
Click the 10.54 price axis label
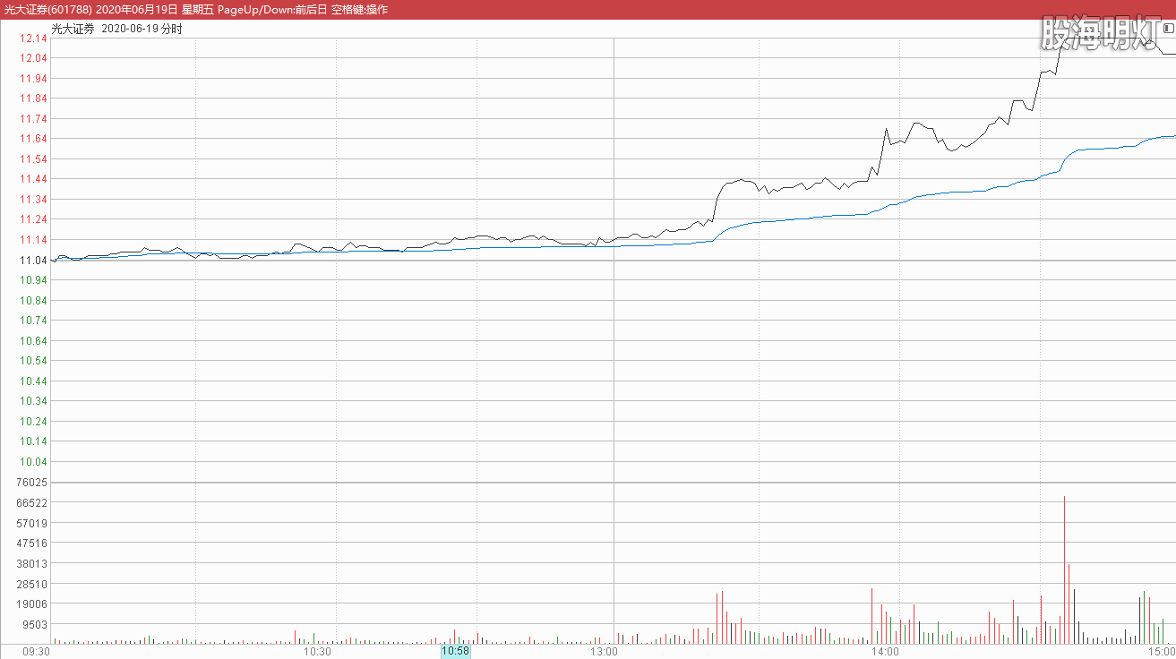click(33, 361)
